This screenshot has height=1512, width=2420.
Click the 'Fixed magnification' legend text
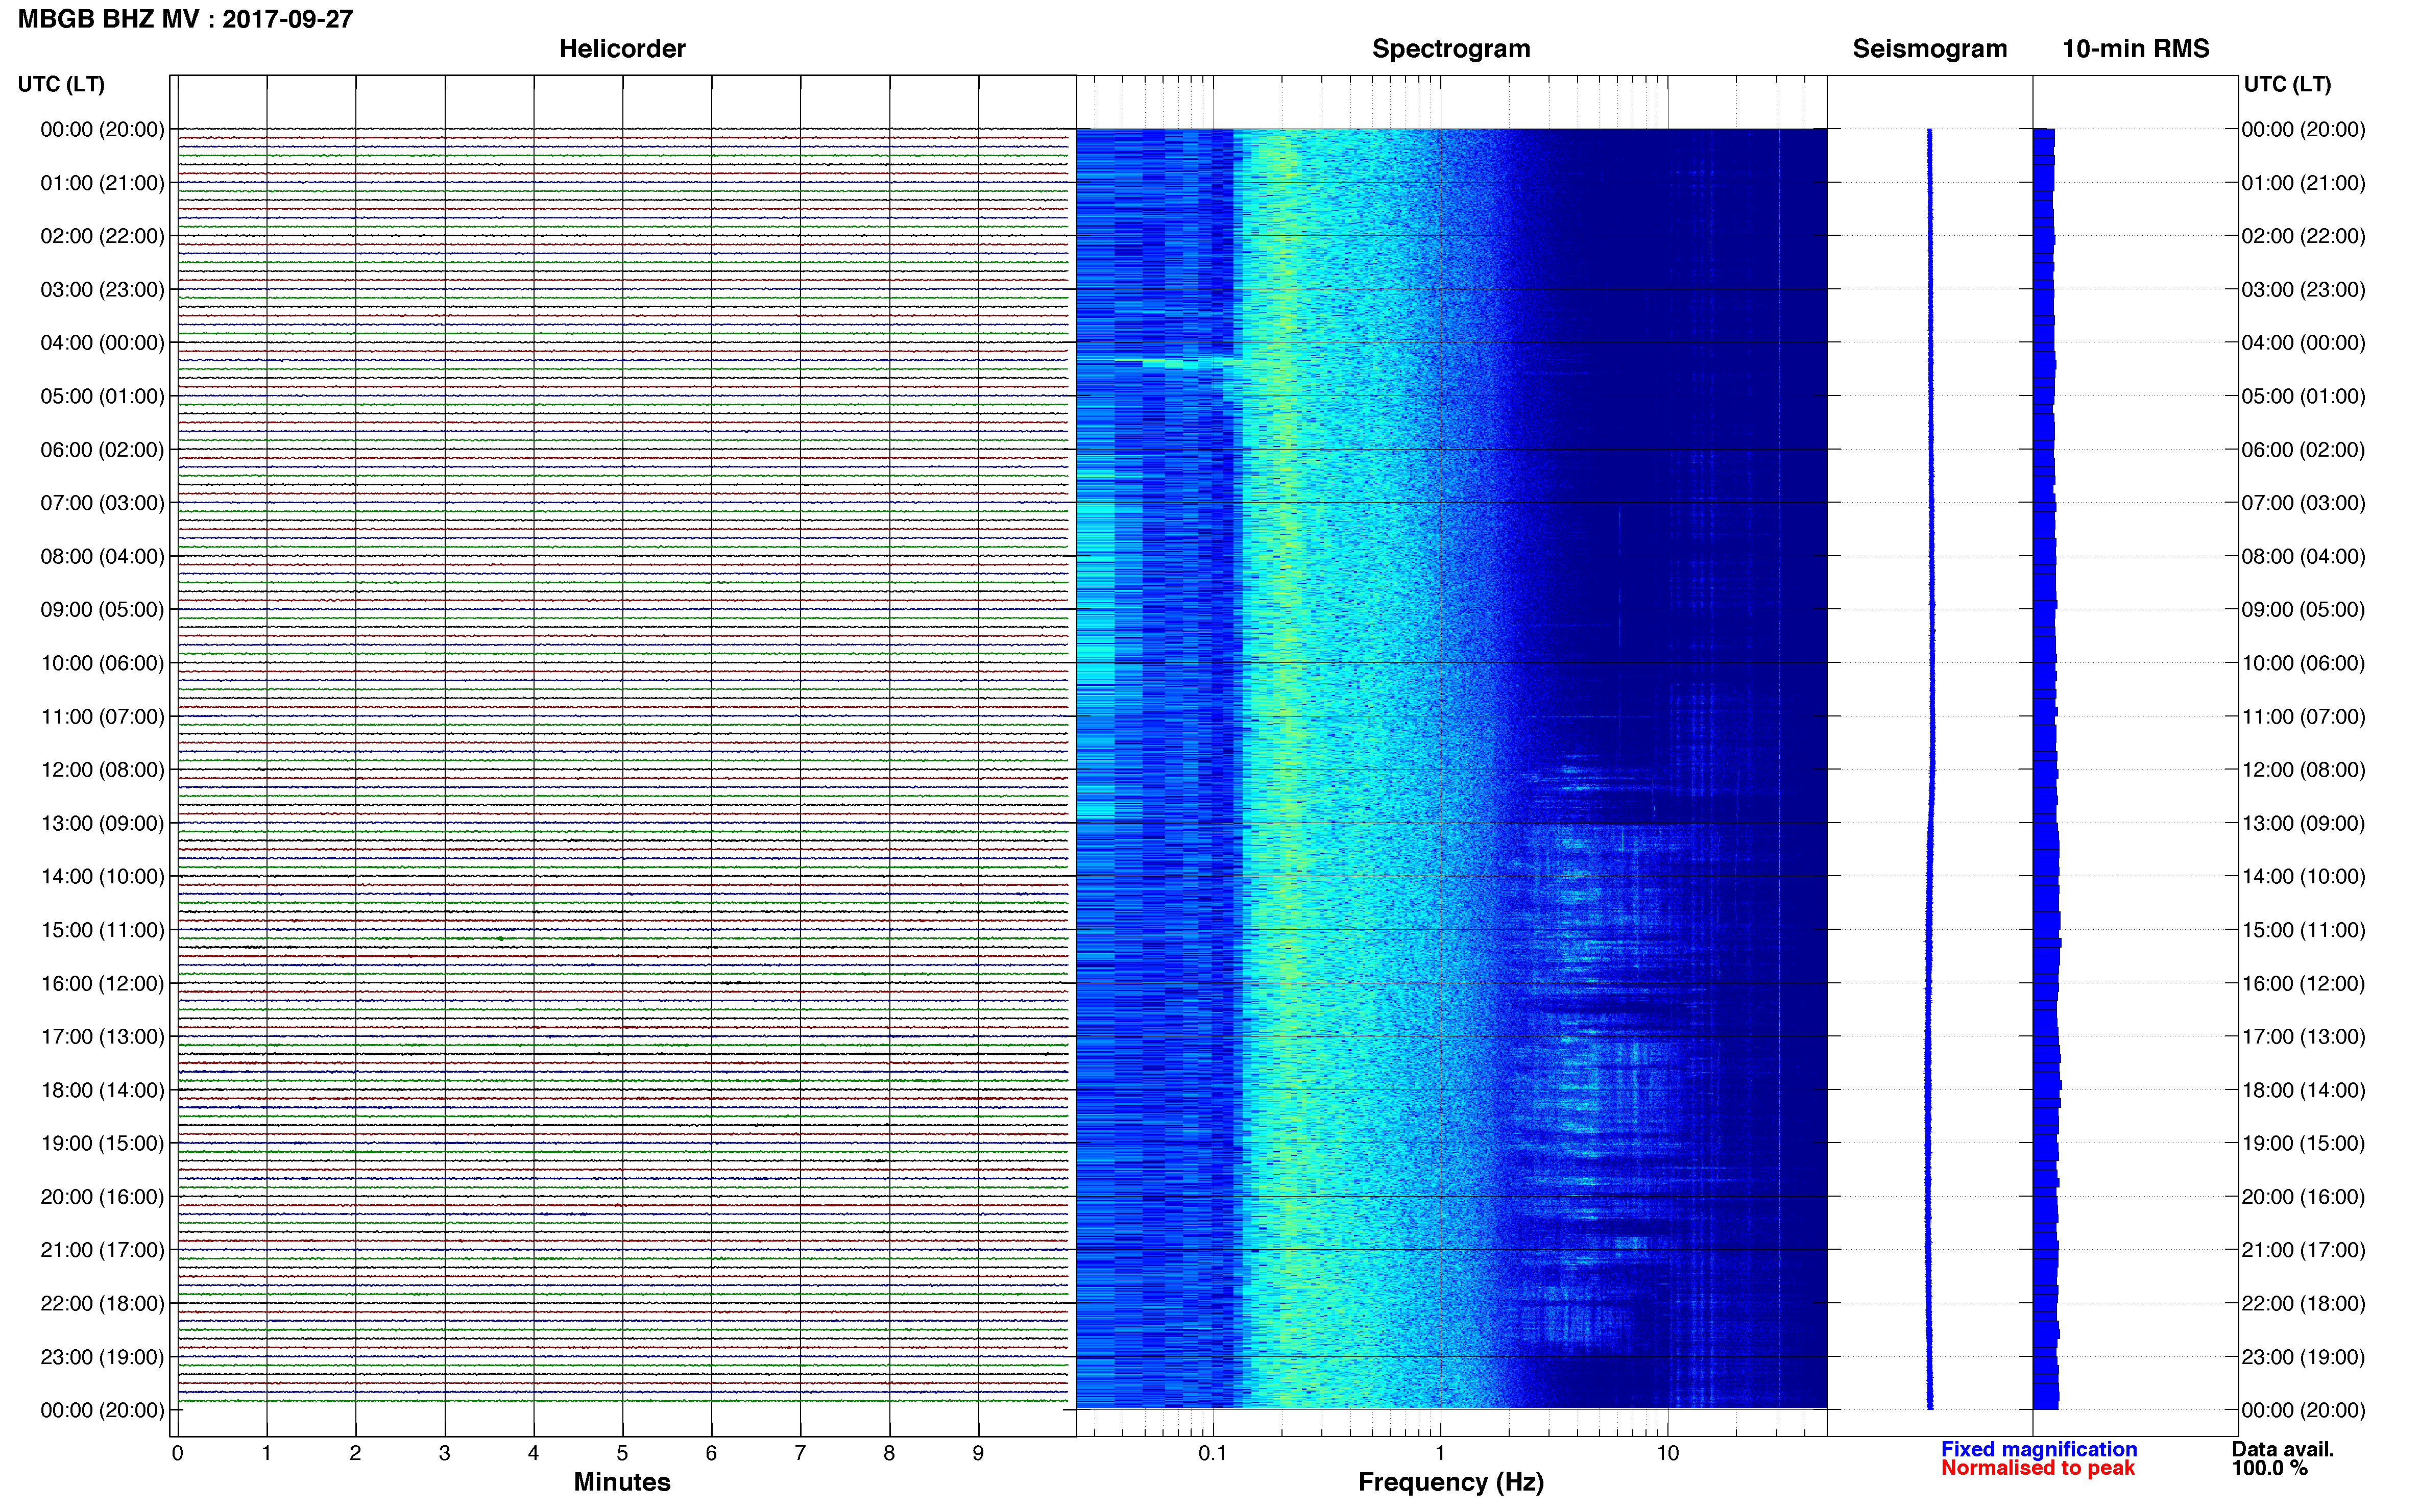(2039, 1449)
